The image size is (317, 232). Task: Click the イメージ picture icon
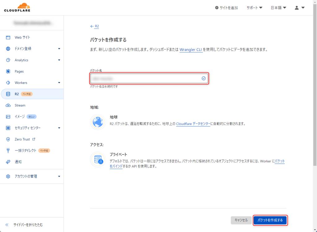coord(8,117)
